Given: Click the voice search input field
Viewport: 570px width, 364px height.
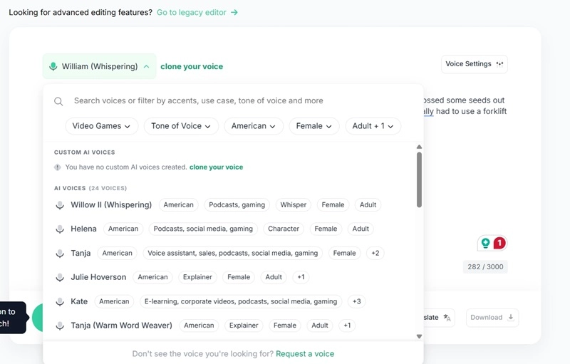Looking at the screenshot, I should (235, 101).
